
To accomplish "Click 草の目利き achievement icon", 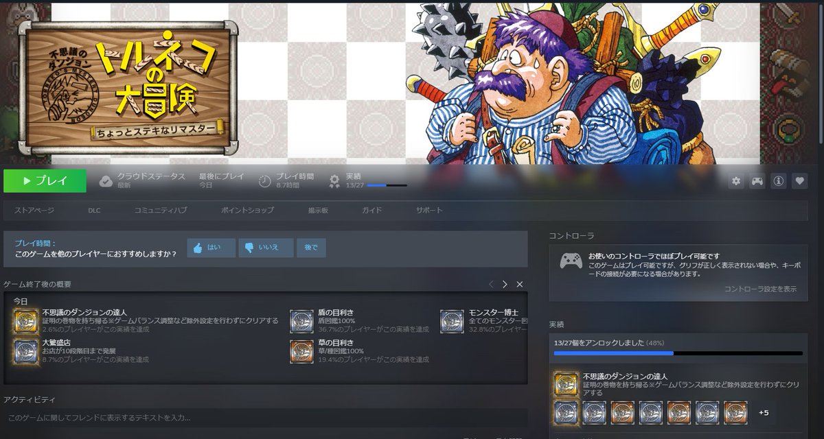I will (301, 351).
